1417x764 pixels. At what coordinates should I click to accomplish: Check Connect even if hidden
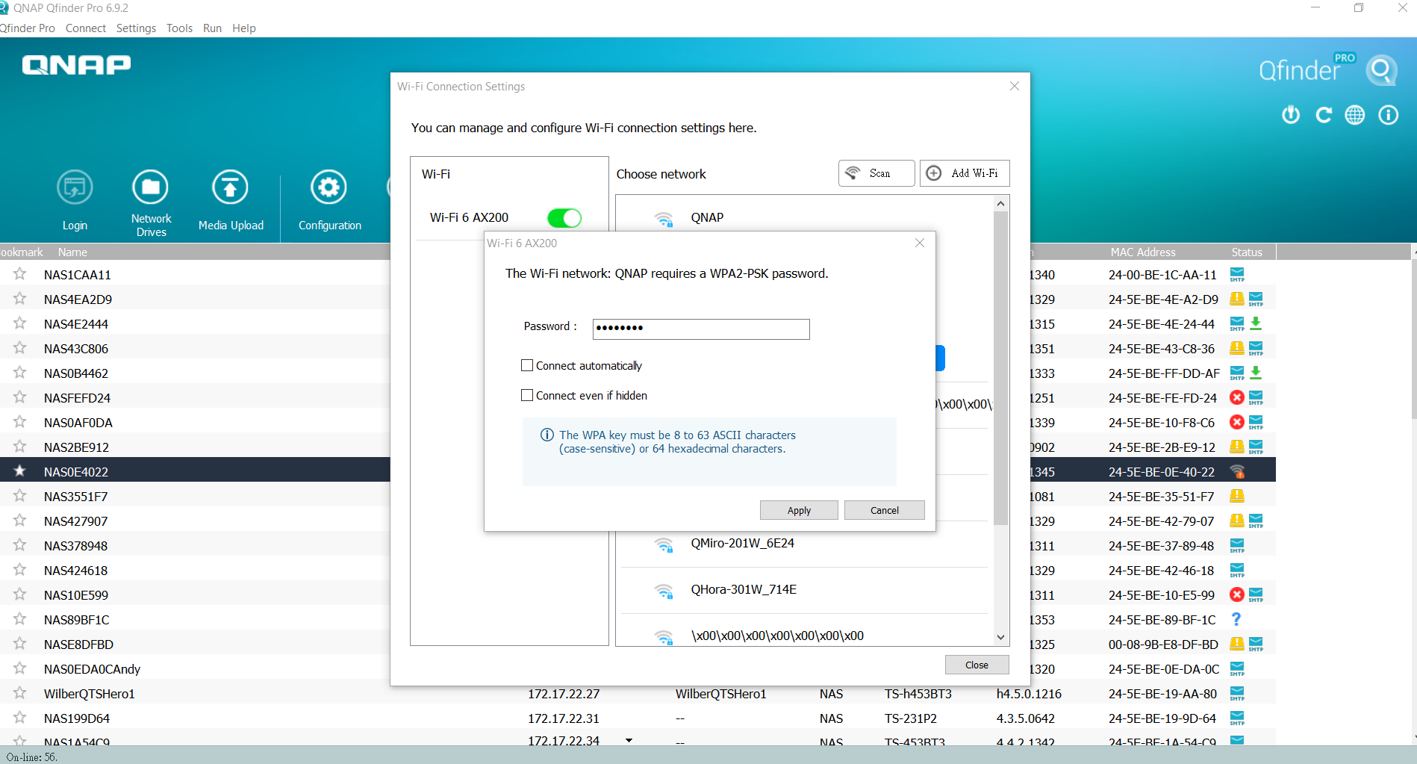click(527, 395)
